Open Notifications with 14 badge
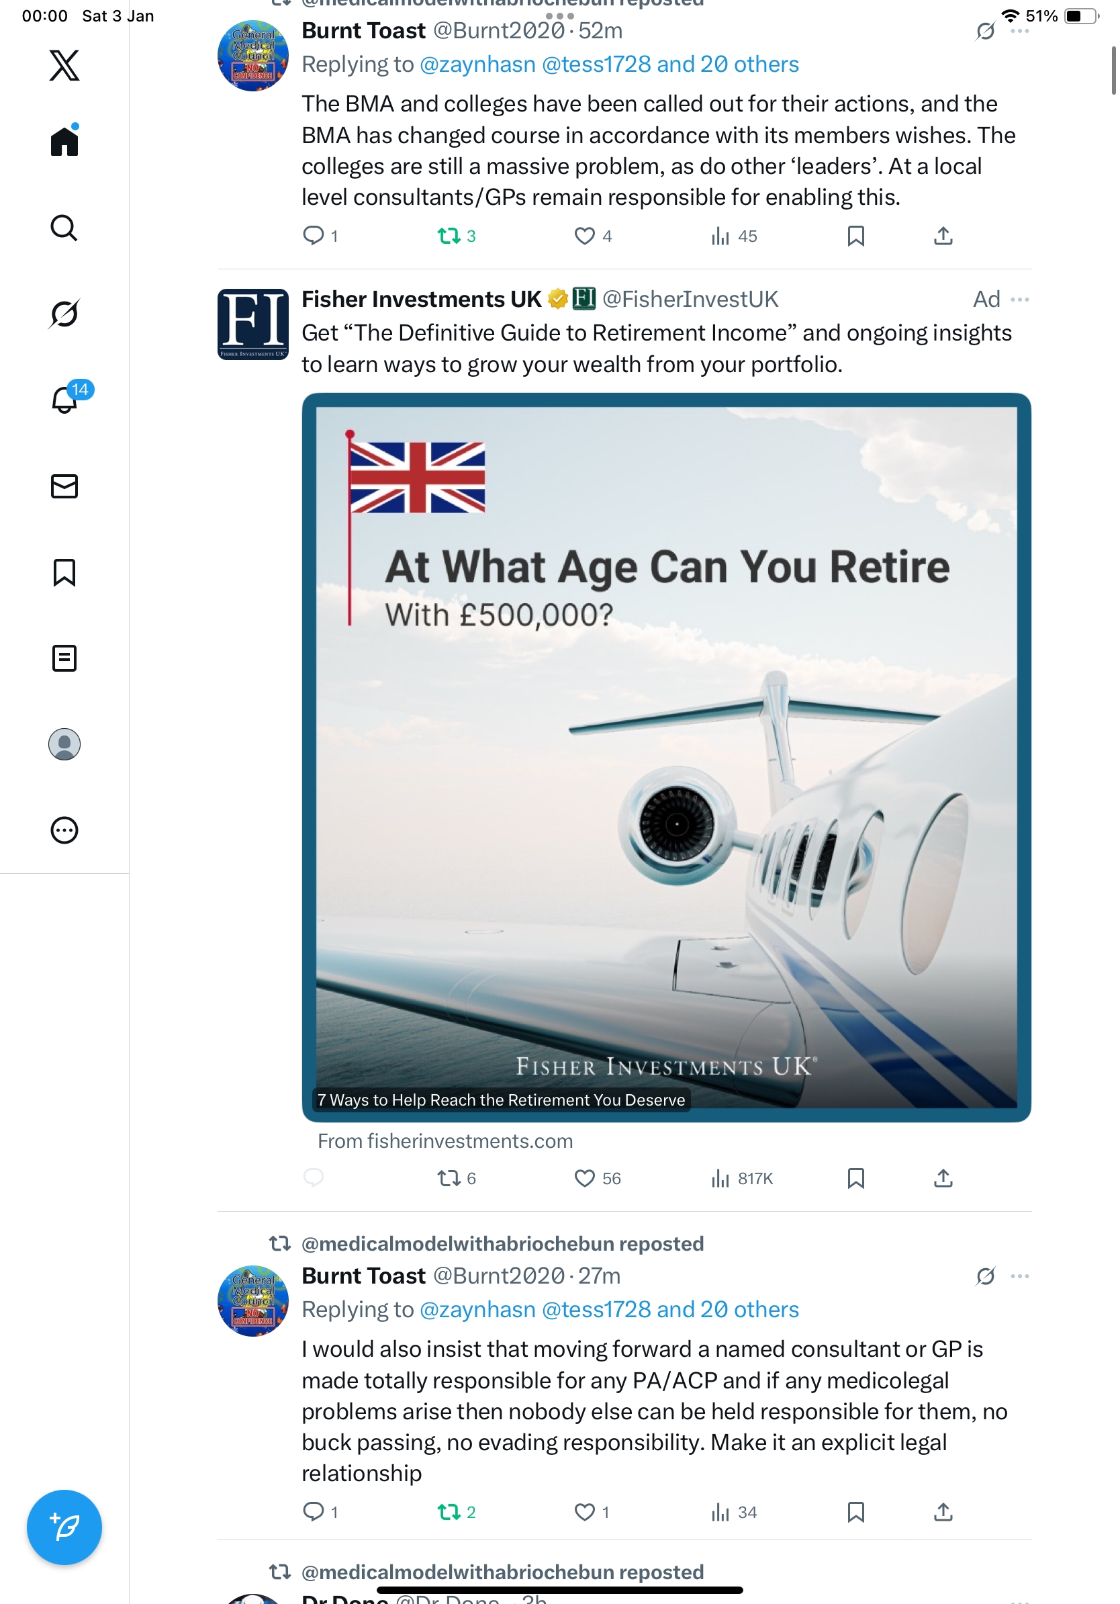1120x1604 pixels. 64,400
